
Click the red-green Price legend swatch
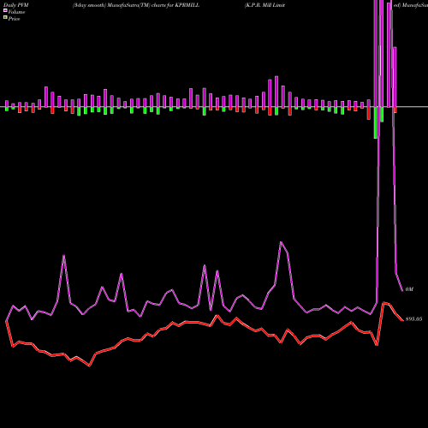[x=5, y=18]
